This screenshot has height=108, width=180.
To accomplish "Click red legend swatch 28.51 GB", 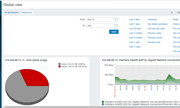I will click(59, 66).
